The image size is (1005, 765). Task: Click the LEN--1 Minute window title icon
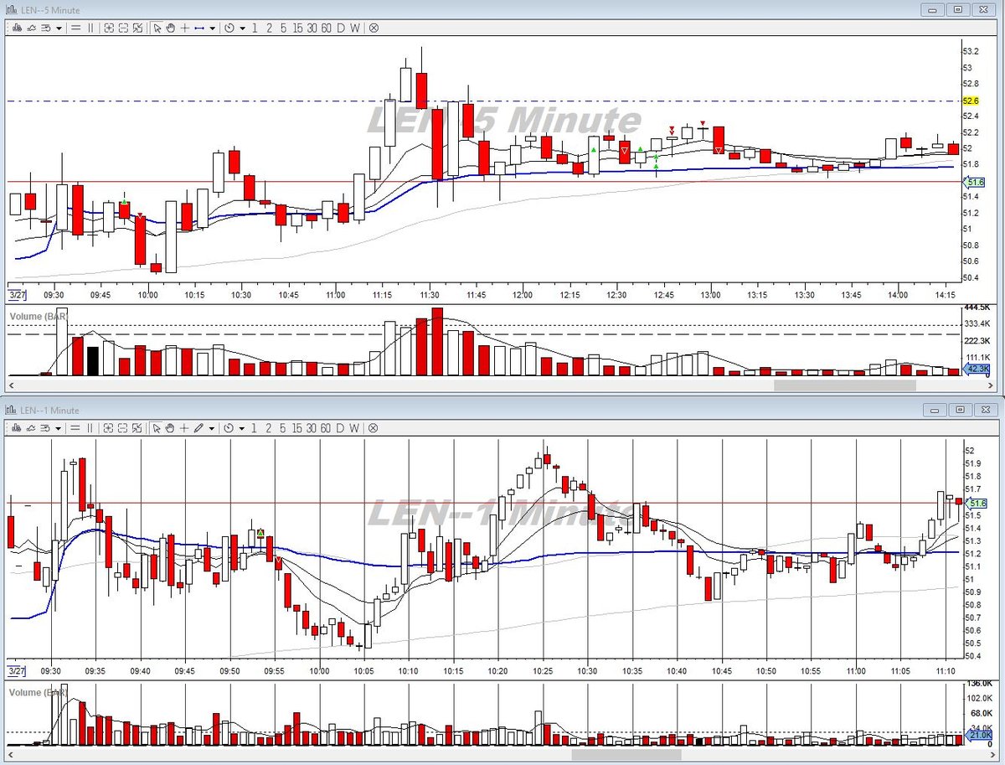(12, 410)
